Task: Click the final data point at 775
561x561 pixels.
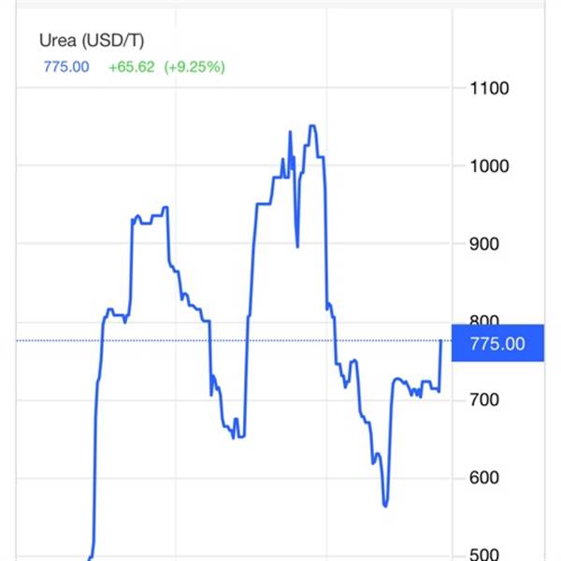Action: tap(440, 340)
